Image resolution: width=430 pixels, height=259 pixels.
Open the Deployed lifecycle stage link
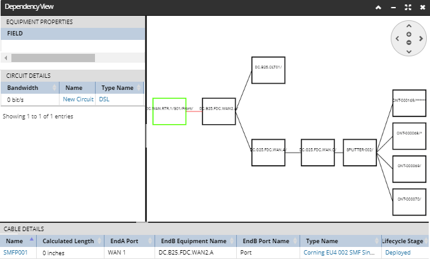[398, 253]
